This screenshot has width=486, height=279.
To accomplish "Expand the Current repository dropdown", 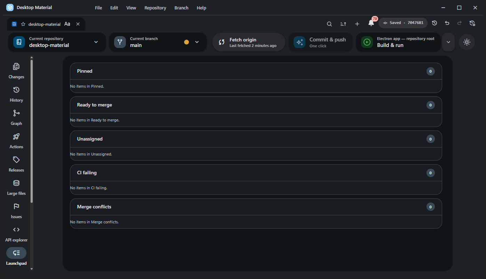I will 57,42.
